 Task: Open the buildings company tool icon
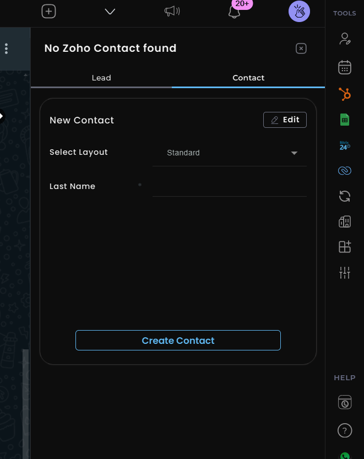pos(345,222)
